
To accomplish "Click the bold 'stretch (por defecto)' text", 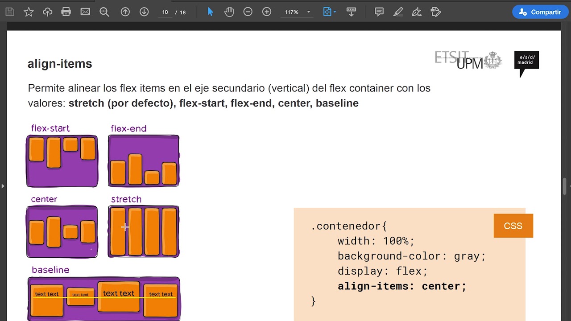I will pyautogui.click(x=122, y=103).
